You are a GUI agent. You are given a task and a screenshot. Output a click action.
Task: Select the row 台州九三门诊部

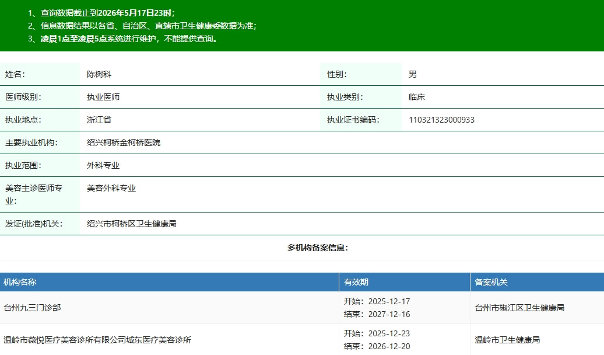click(x=302, y=308)
